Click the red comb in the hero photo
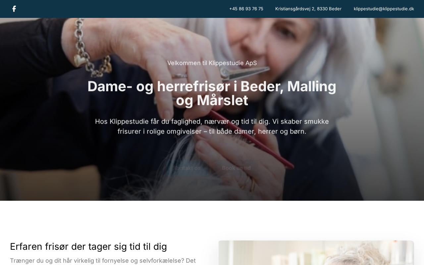Screen dimensions: 424x265 [x=252, y=139]
